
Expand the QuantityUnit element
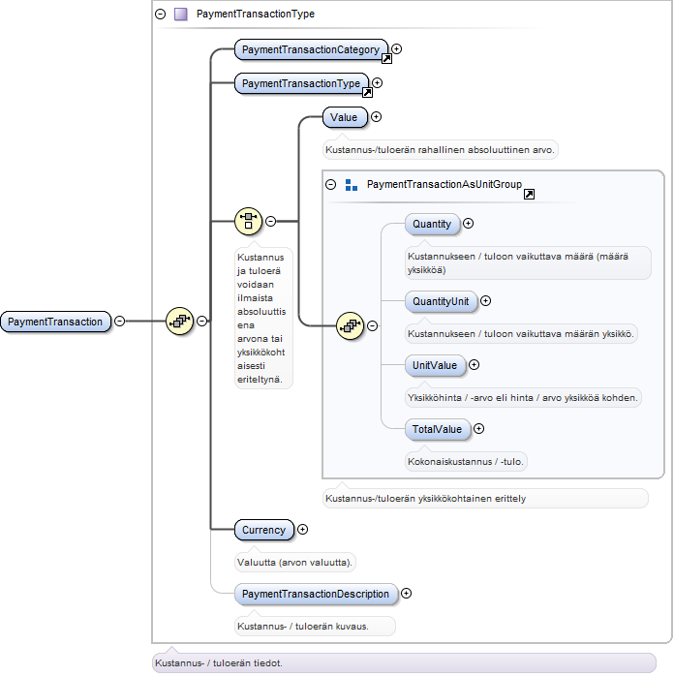tap(486, 301)
